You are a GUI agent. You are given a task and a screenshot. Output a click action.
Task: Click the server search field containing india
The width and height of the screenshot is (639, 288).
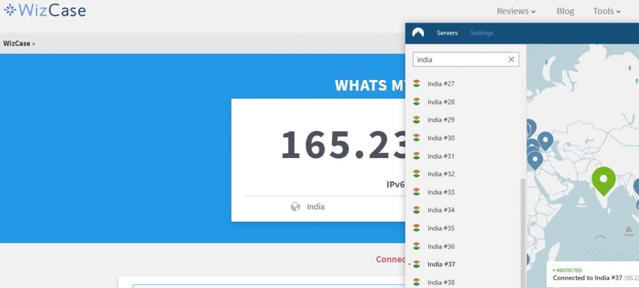(466, 59)
